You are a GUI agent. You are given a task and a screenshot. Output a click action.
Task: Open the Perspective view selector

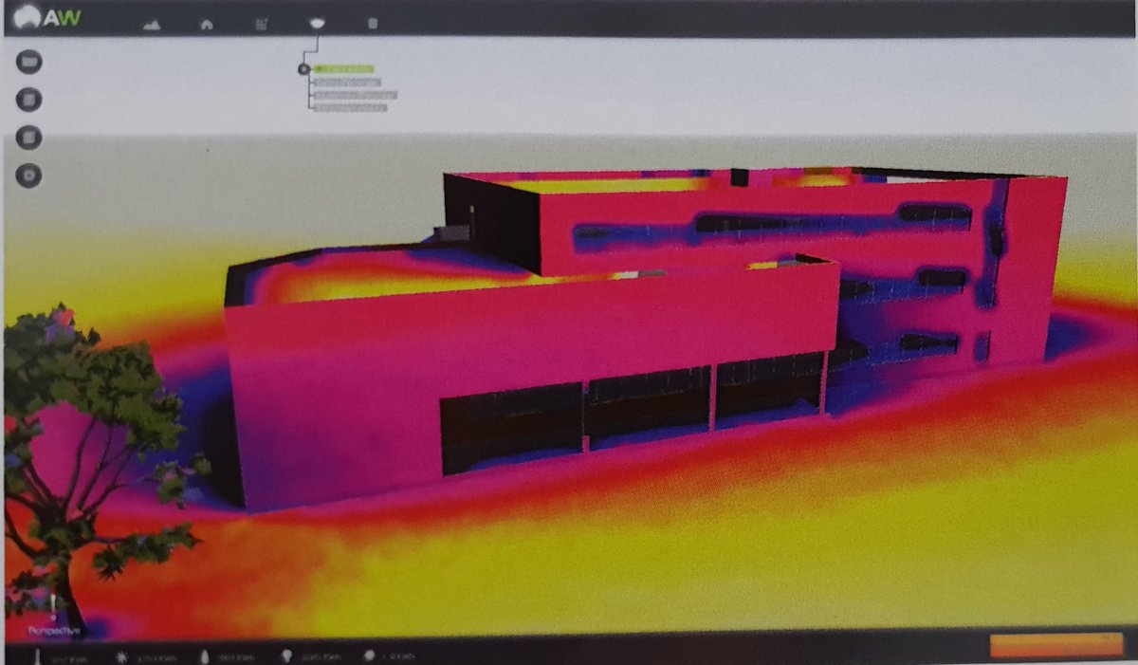point(54,629)
